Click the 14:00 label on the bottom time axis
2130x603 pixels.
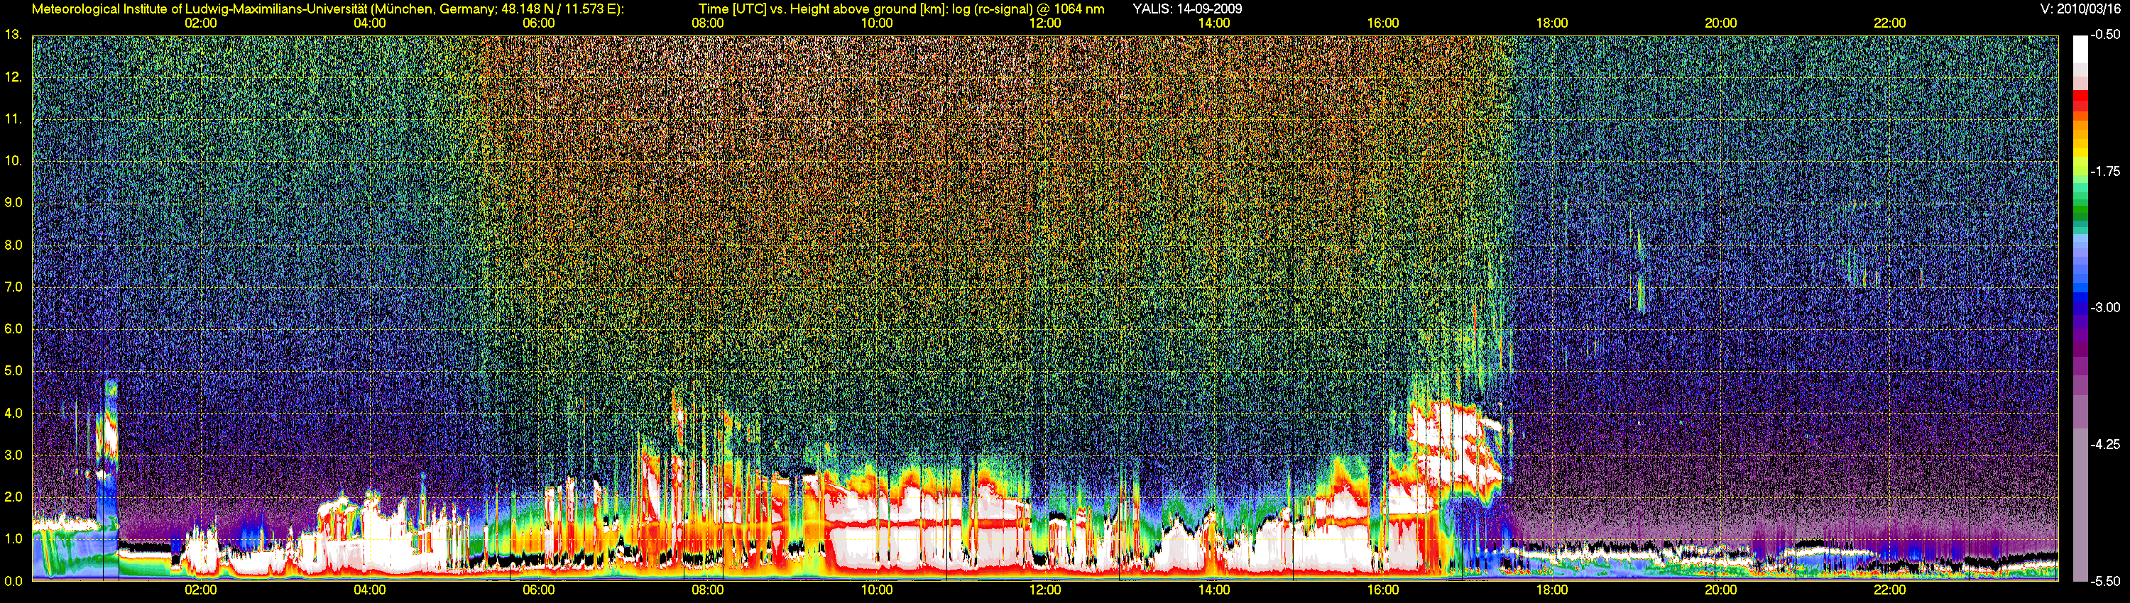tap(1214, 590)
